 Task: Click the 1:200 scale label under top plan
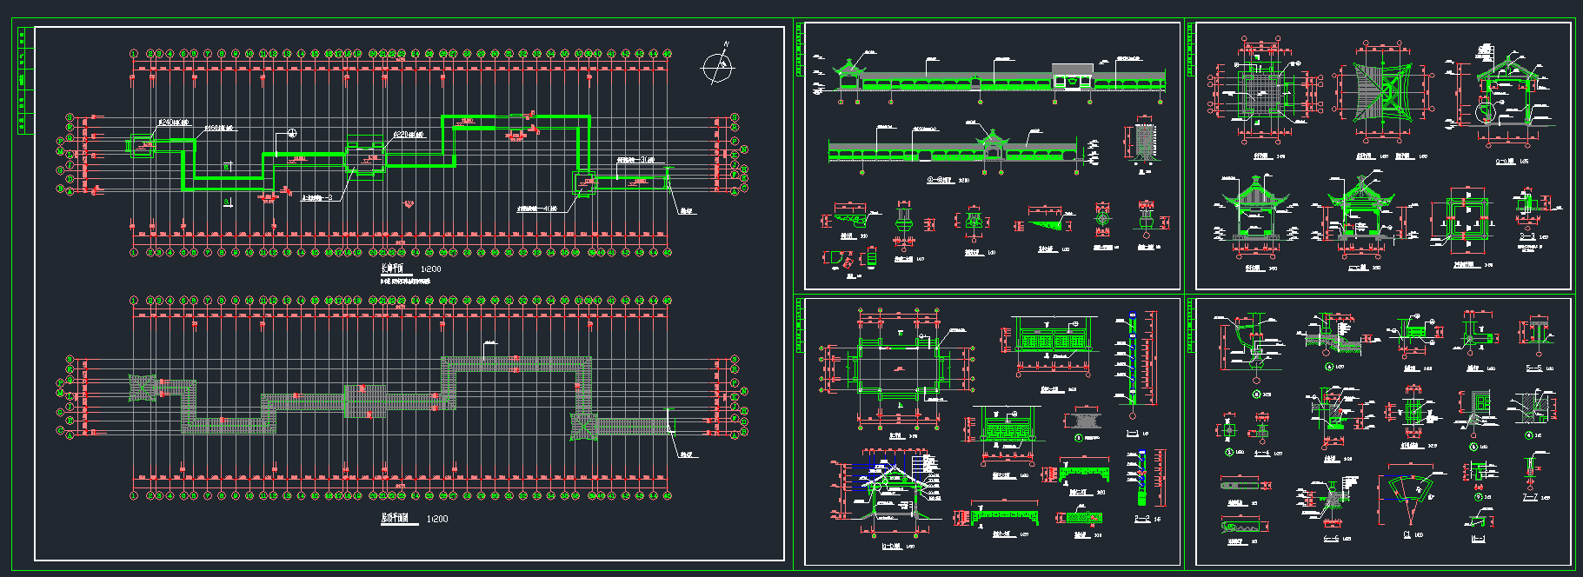coord(431,269)
